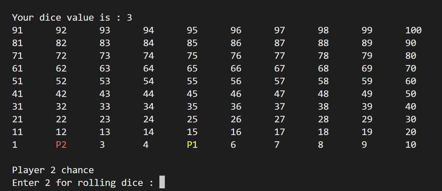Click the 'Player 2 chance' text
This screenshot has width=442, height=191.
pos(53,170)
